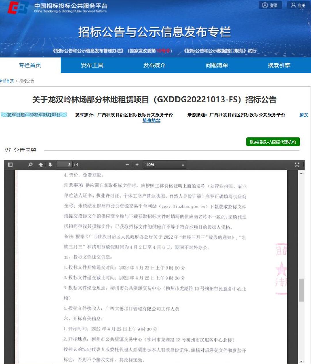Screen dimensions: 311x364
Task: Click the 发布日期 2022年04月01日 text
Action: pyautogui.click(x=34, y=115)
